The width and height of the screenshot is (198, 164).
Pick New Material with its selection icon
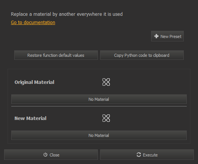[106, 118]
